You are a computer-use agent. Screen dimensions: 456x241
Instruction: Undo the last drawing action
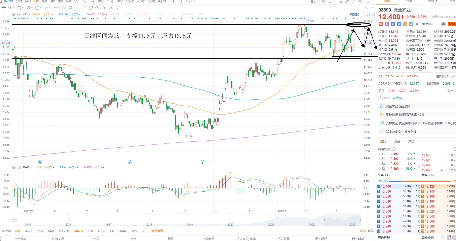tap(366, 8)
